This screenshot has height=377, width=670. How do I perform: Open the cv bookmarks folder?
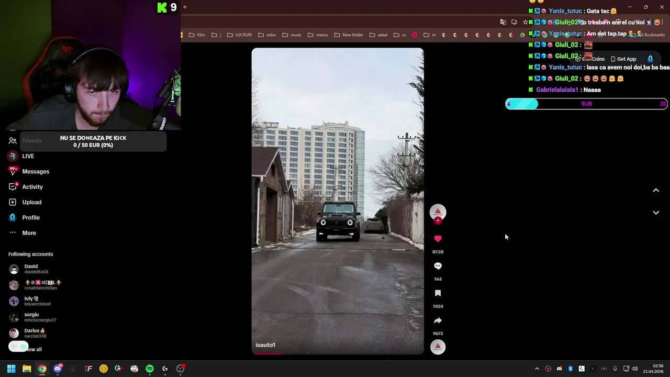click(x=400, y=35)
